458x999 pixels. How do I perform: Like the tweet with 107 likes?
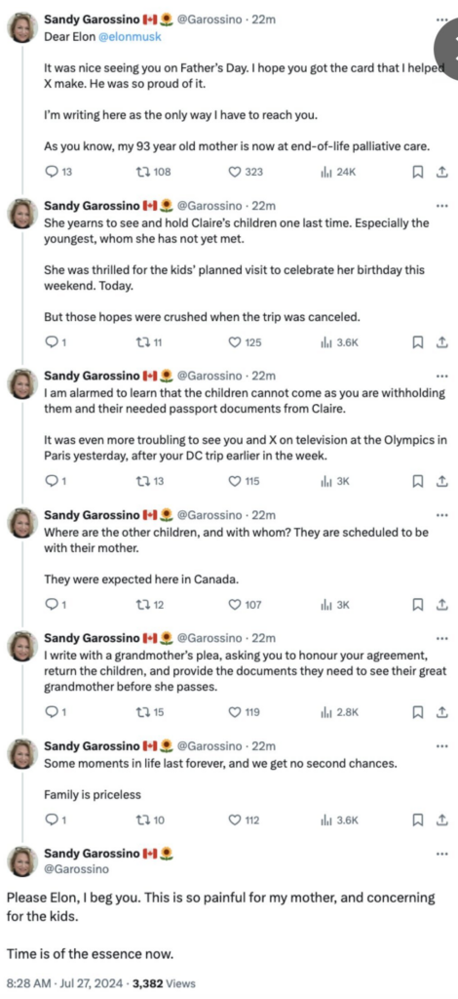(x=245, y=605)
